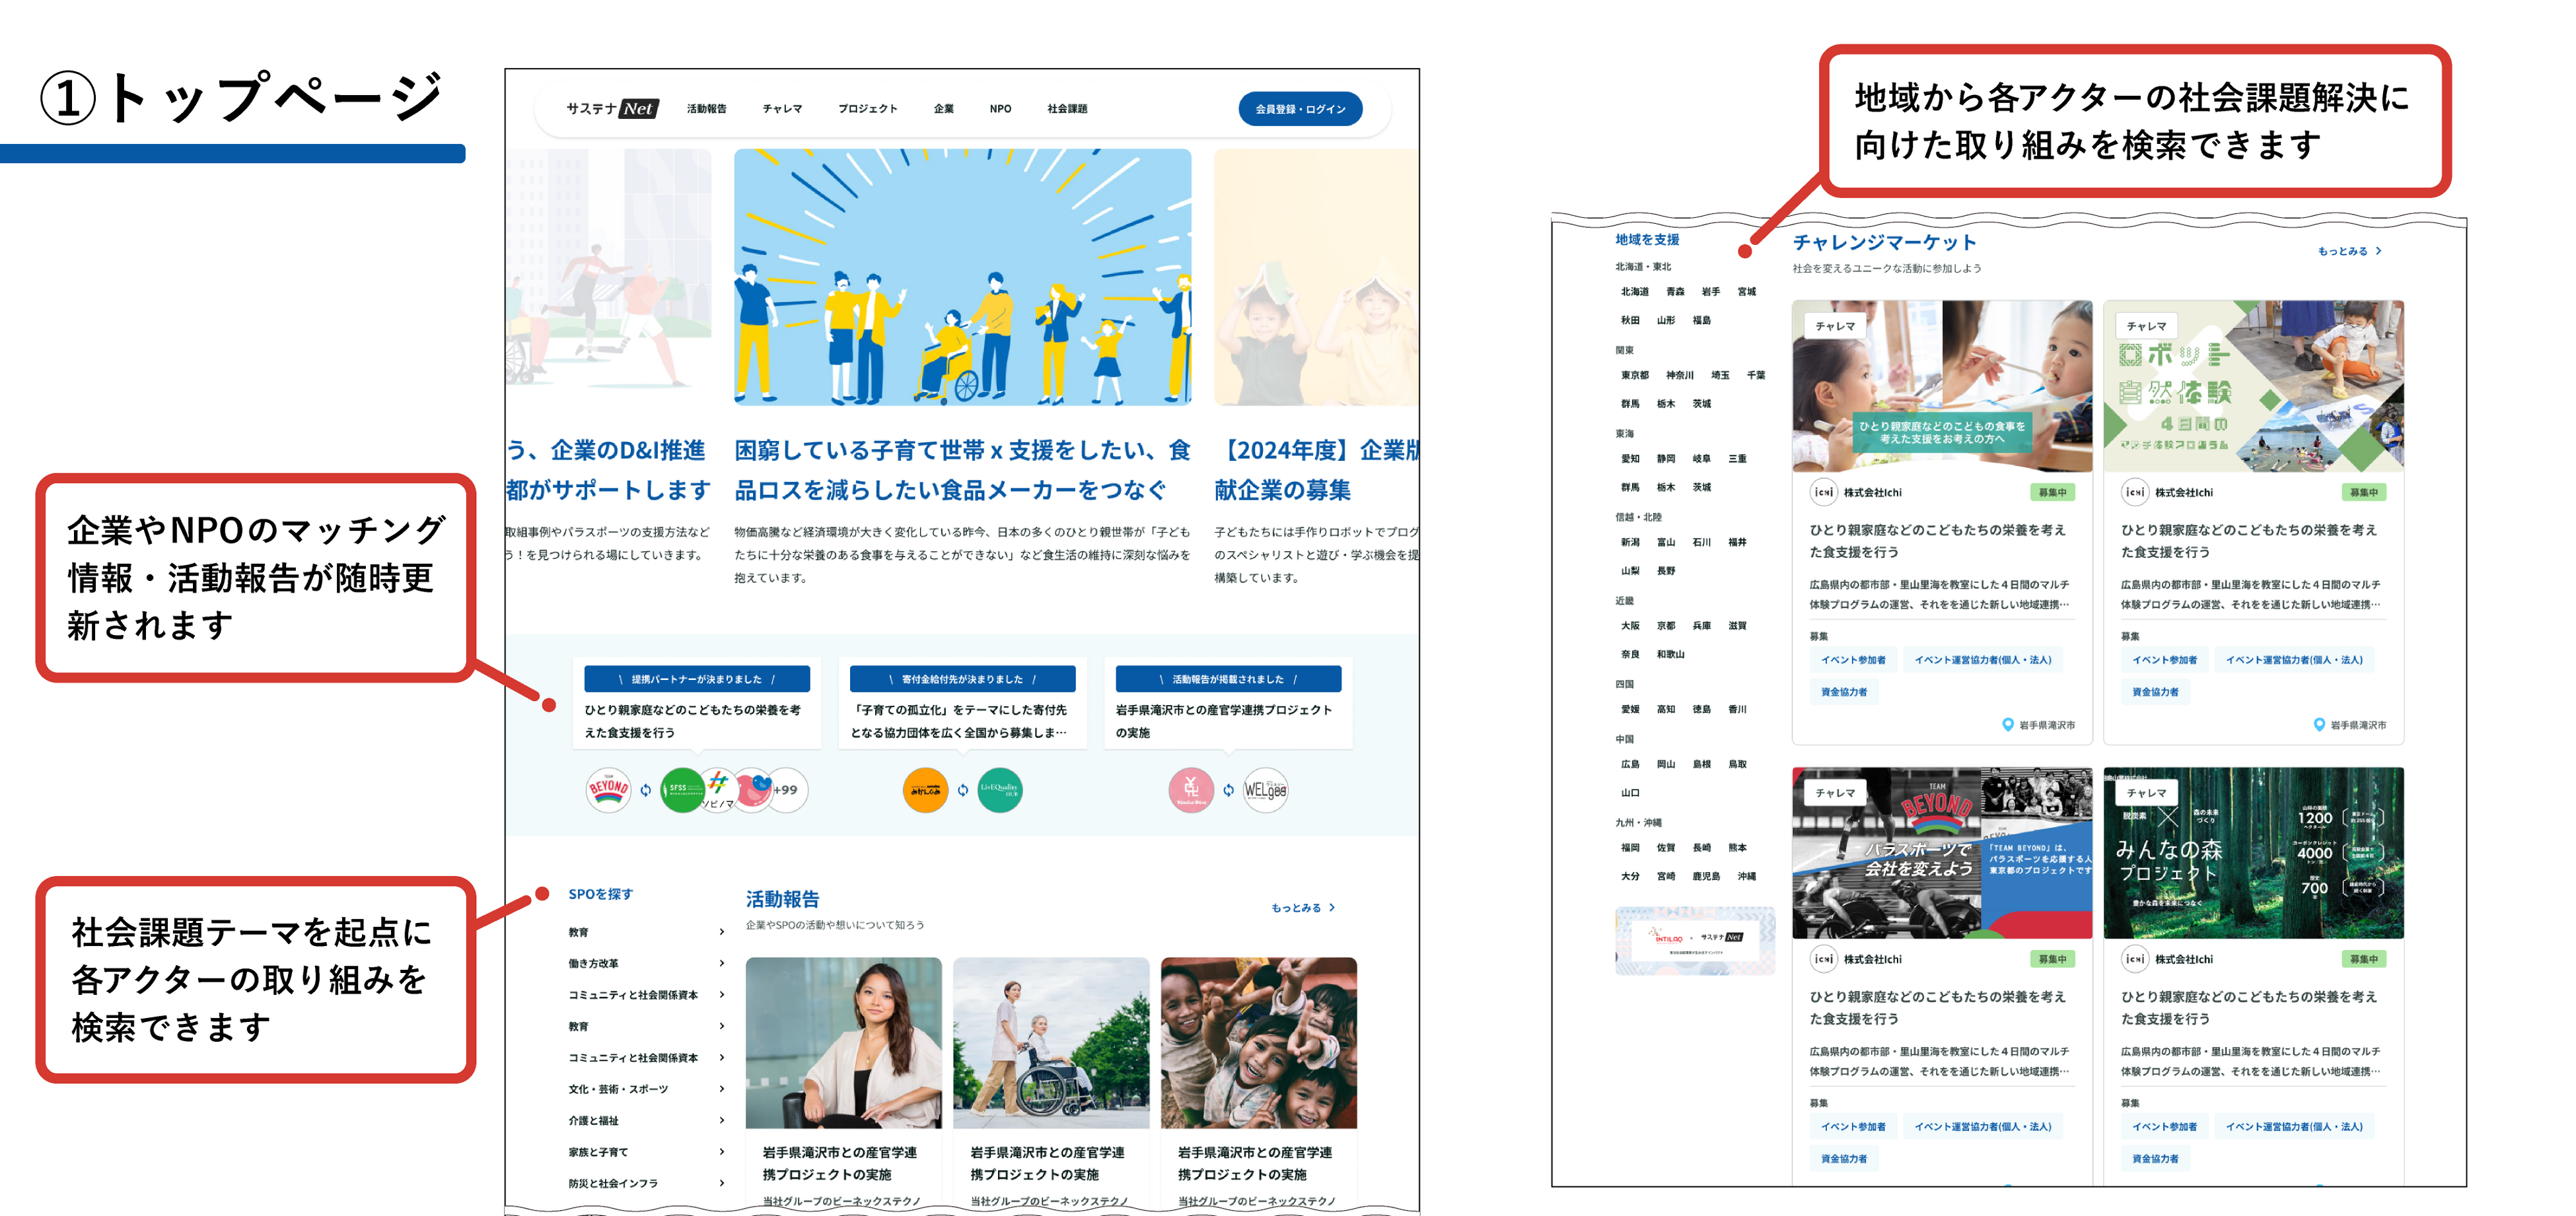
Task: Open the 社会課題 navigation menu item
Action: click(1067, 109)
